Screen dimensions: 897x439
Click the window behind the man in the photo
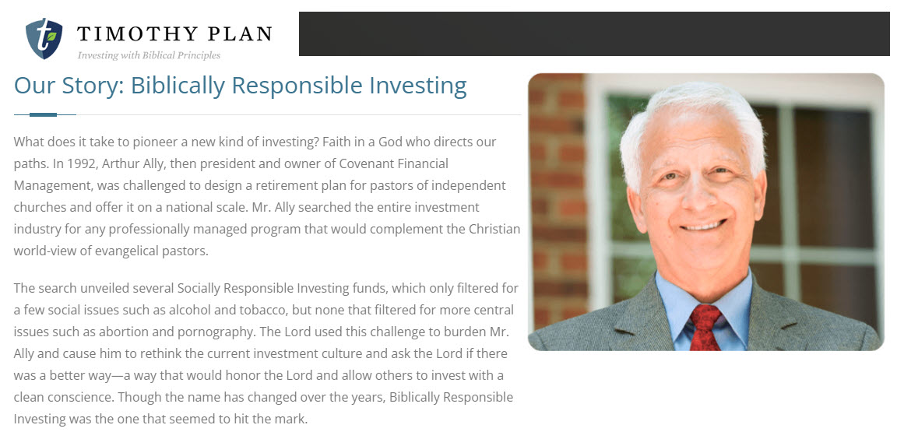tap(825, 195)
